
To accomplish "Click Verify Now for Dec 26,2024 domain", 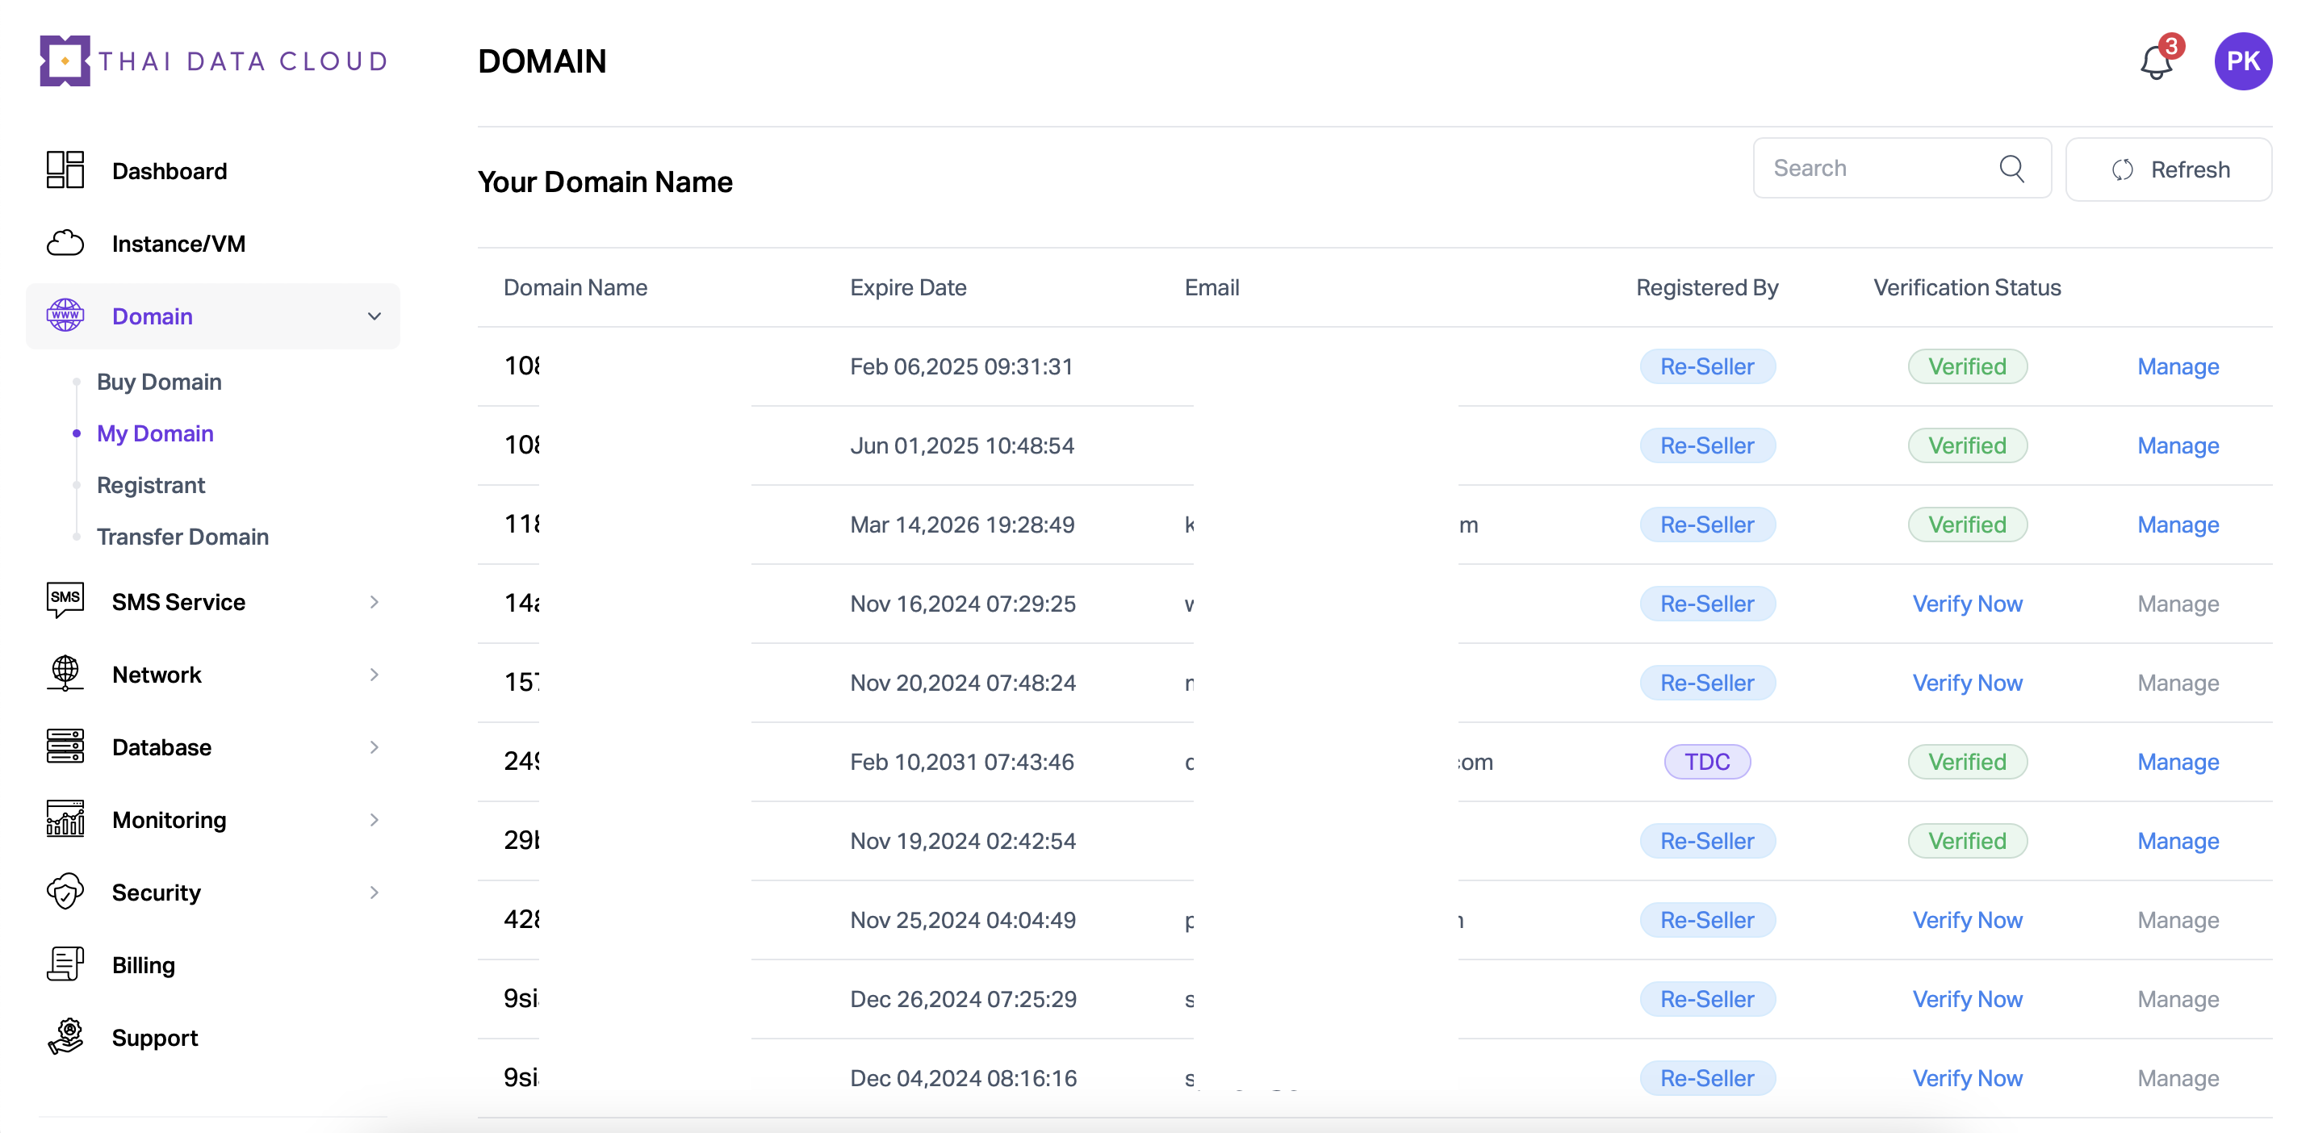I will coord(1966,999).
